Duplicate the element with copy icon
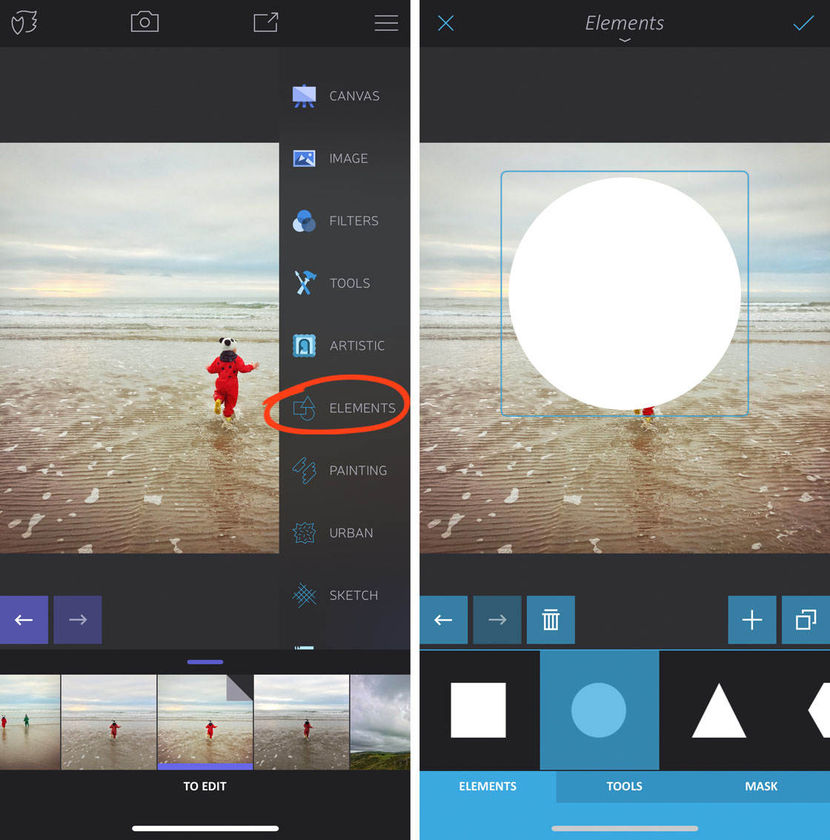Image resolution: width=830 pixels, height=840 pixels. coord(806,620)
